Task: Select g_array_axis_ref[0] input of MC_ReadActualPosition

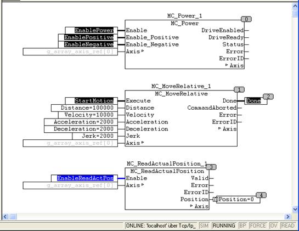Action: pyautogui.click(x=70, y=185)
